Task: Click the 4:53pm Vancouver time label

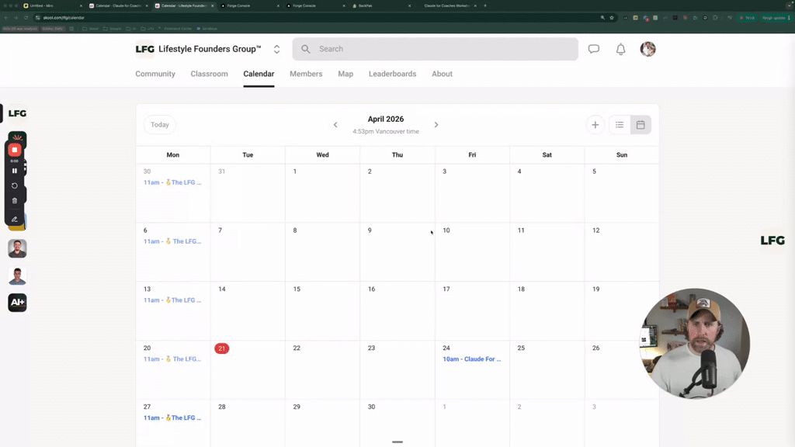Action: [386, 131]
